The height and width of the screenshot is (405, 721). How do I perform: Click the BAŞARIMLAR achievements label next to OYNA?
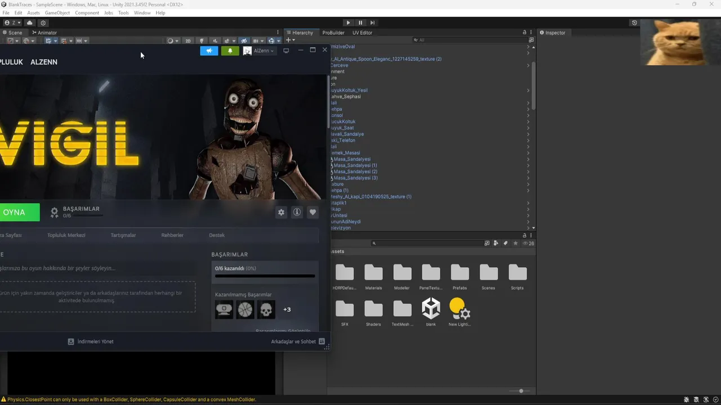(81, 209)
